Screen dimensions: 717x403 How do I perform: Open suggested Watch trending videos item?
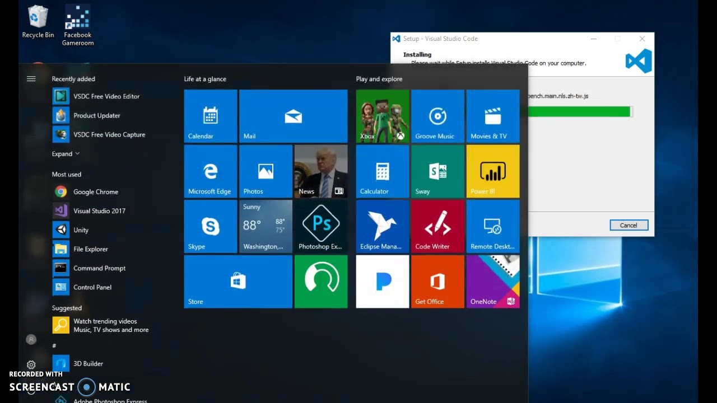101,325
